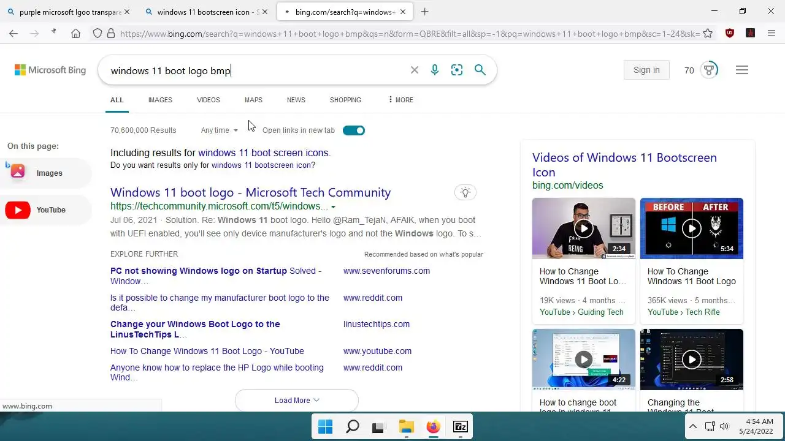Image resolution: width=785 pixels, height=441 pixels.
Task: Open File Explorer from taskbar
Action: (x=407, y=426)
